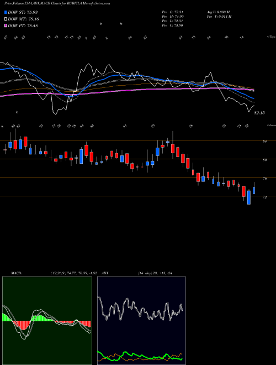Click the Pre V volume reading

click(x=219, y=17)
